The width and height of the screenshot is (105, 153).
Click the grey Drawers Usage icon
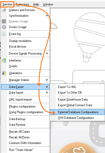[4, 21]
